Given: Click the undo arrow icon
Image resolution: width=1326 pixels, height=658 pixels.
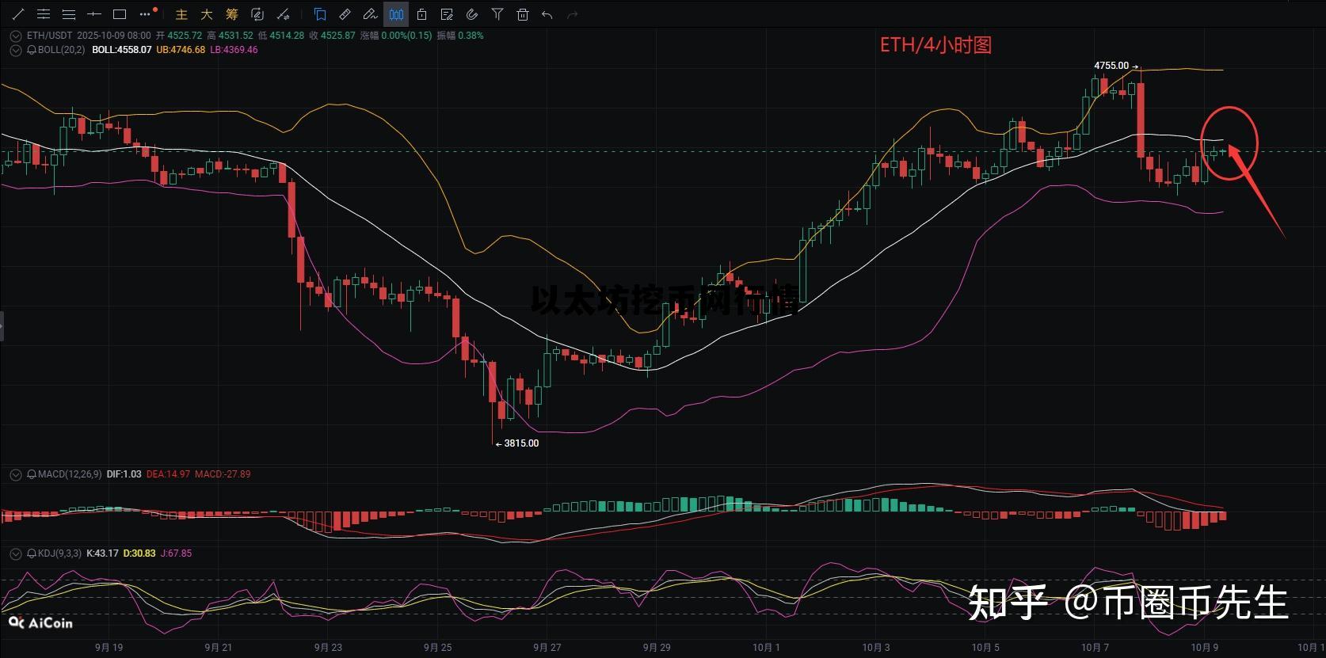Looking at the screenshot, I should (547, 14).
